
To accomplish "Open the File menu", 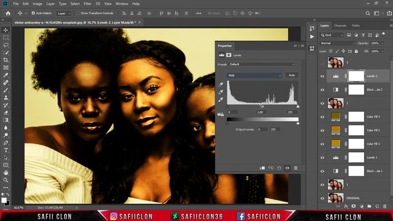I will point(16,4).
